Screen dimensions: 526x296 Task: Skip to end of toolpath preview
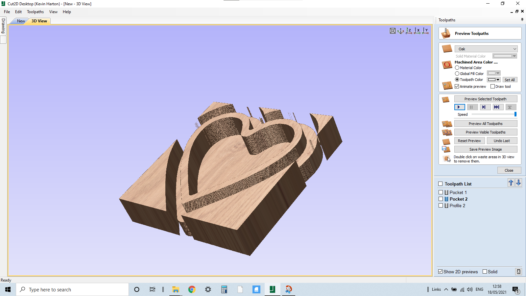pyautogui.click(x=498, y=107)
